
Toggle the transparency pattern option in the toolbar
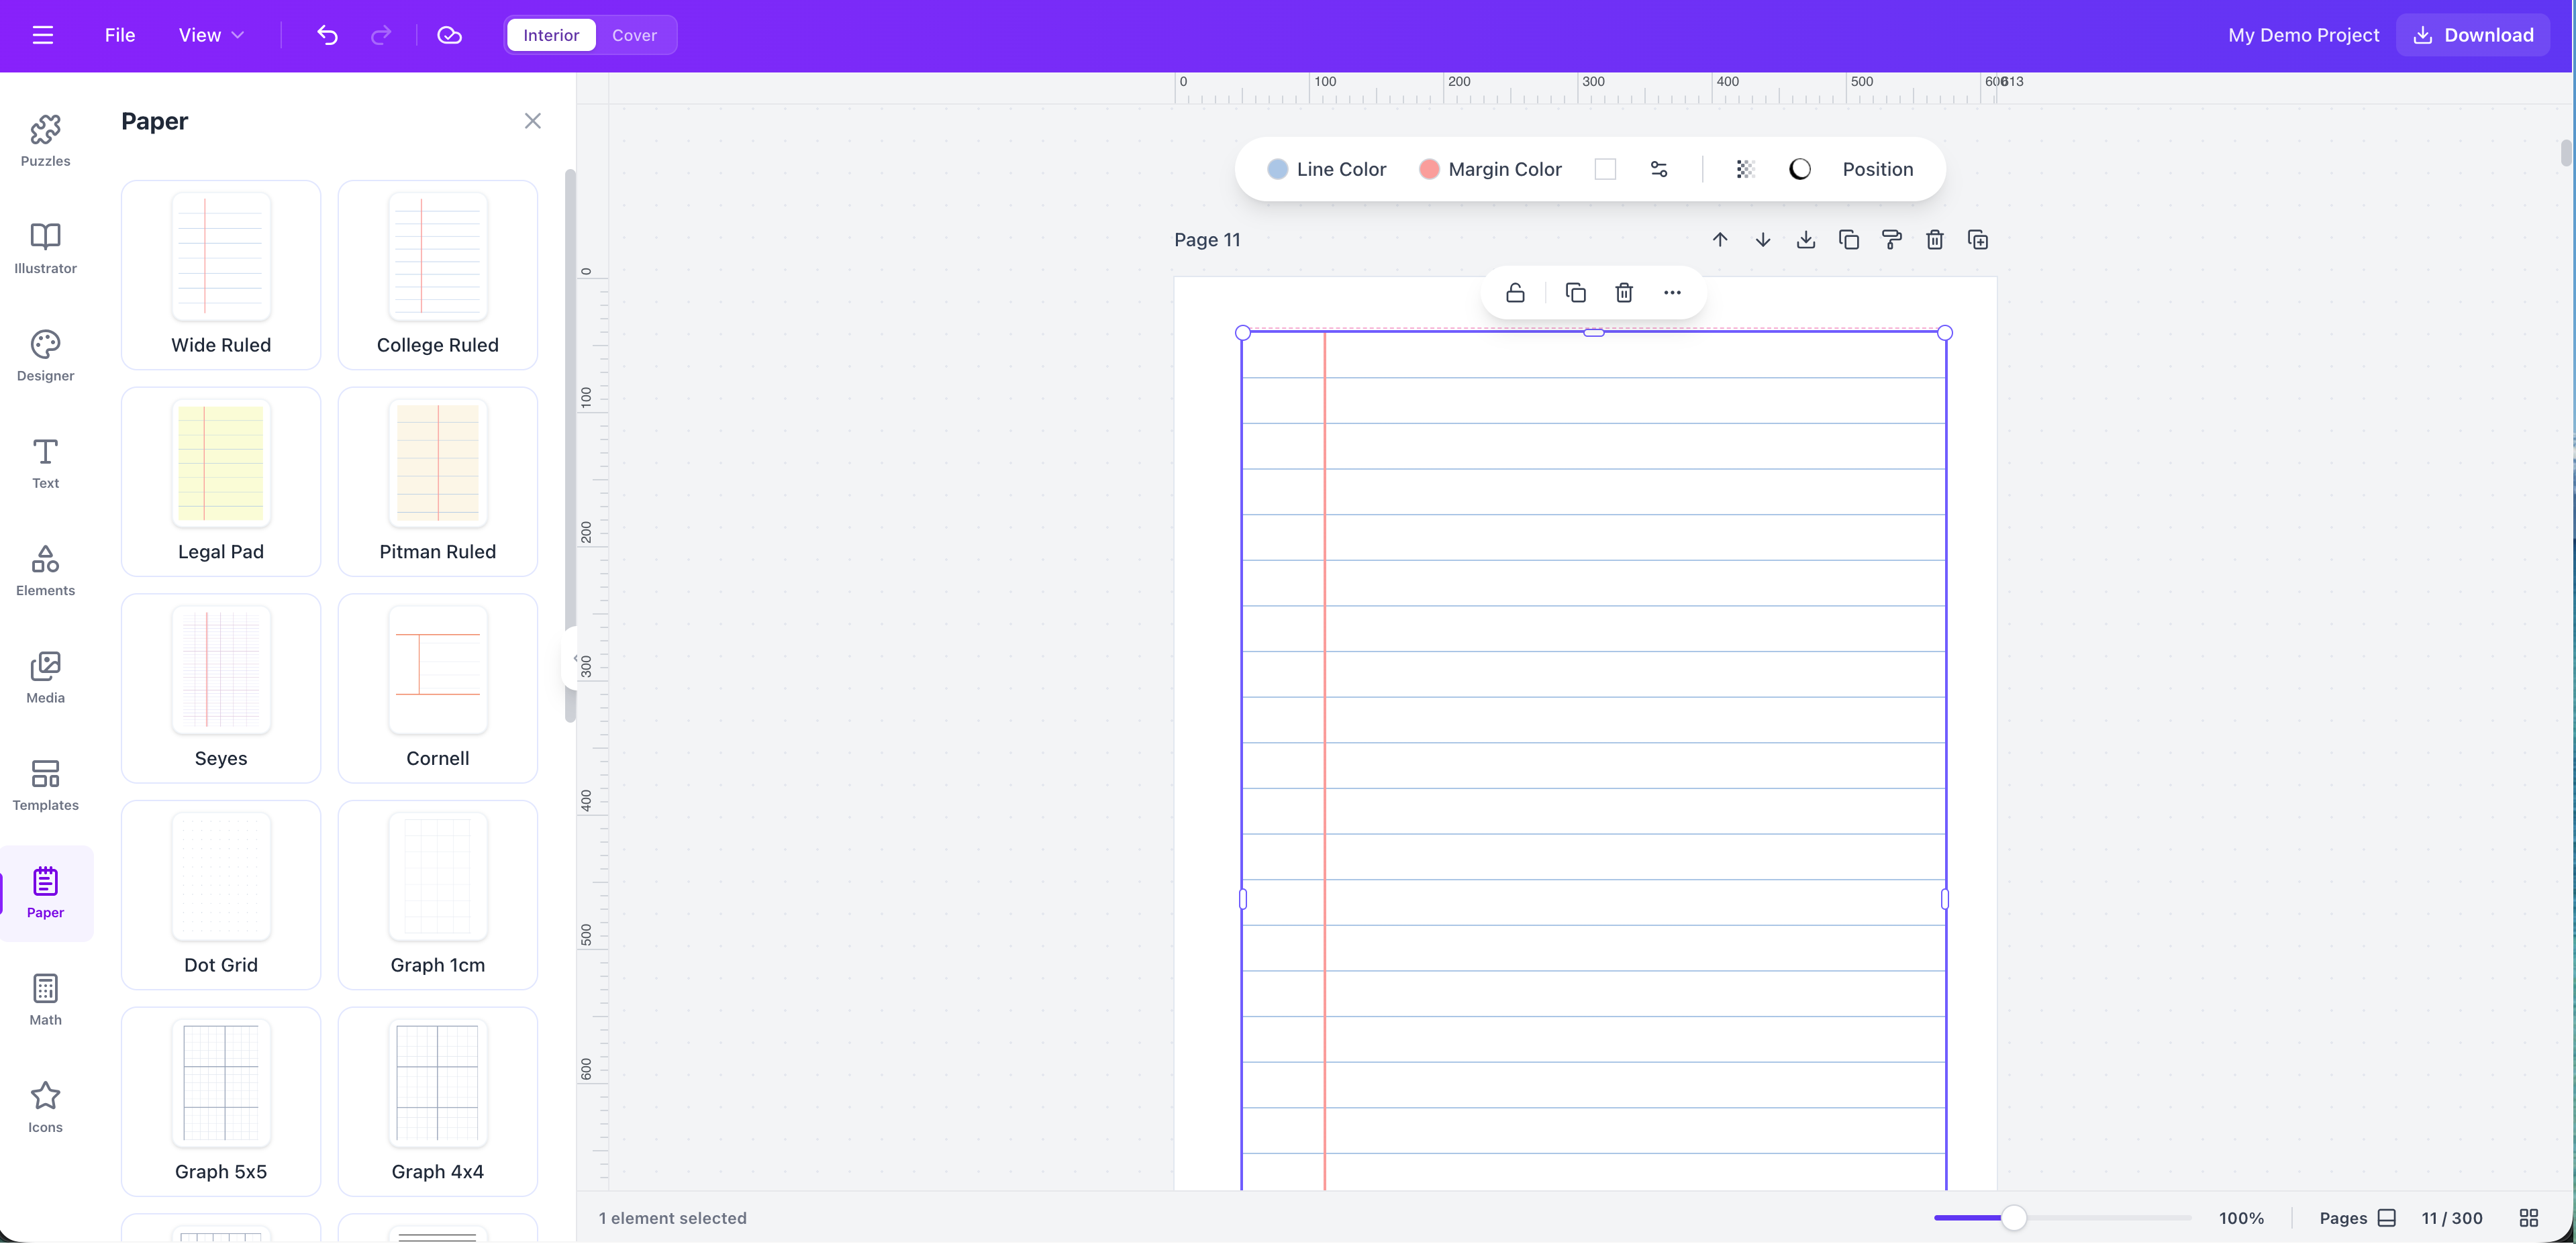(x=1745, y=169)
